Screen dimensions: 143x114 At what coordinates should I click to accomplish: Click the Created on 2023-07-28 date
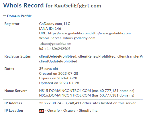tap(58, 74)
